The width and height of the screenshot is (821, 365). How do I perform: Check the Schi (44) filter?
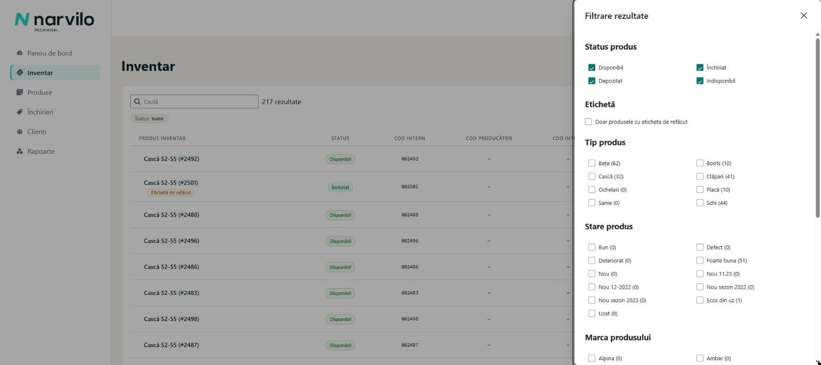pos(700,203)
